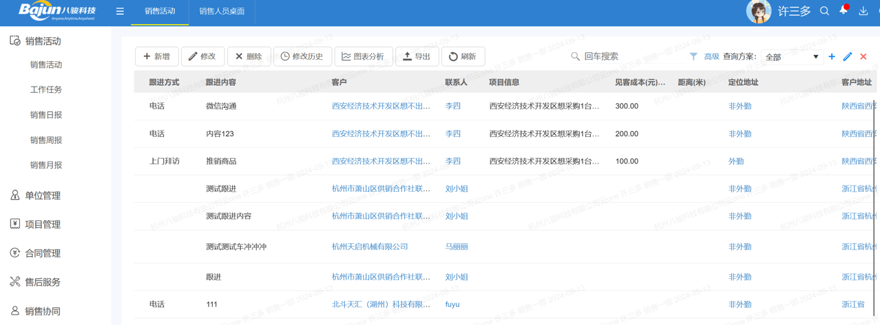This screenshot has height=325, width=880.
Task: Click the 图表分析 button
Action: (x=363, y=56)
